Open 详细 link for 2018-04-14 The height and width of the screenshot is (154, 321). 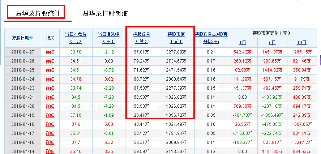pos(50,151)
